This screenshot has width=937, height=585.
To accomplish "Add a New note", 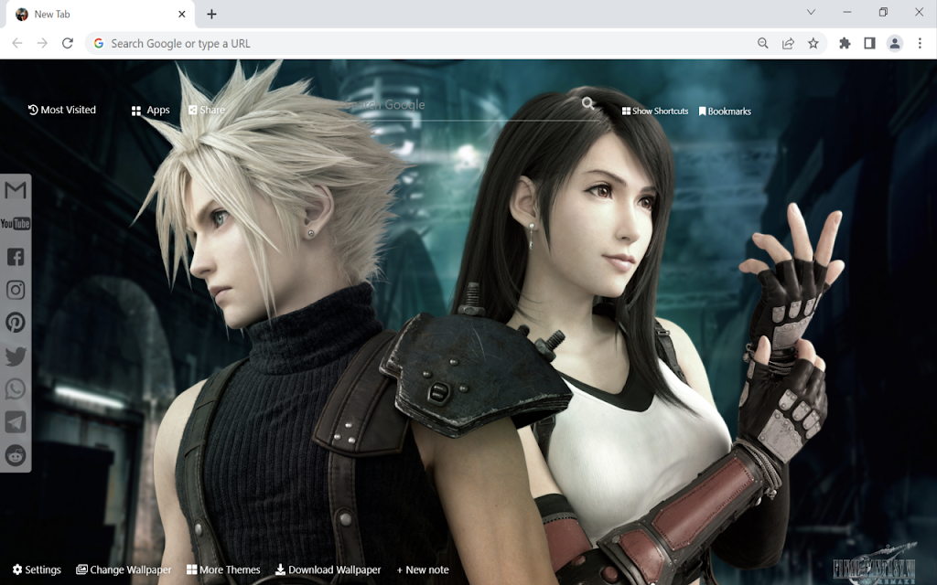I will click(x=423, y=569).
